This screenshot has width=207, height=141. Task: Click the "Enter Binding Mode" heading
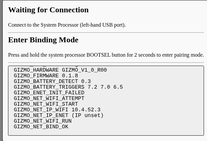point(43,40)
